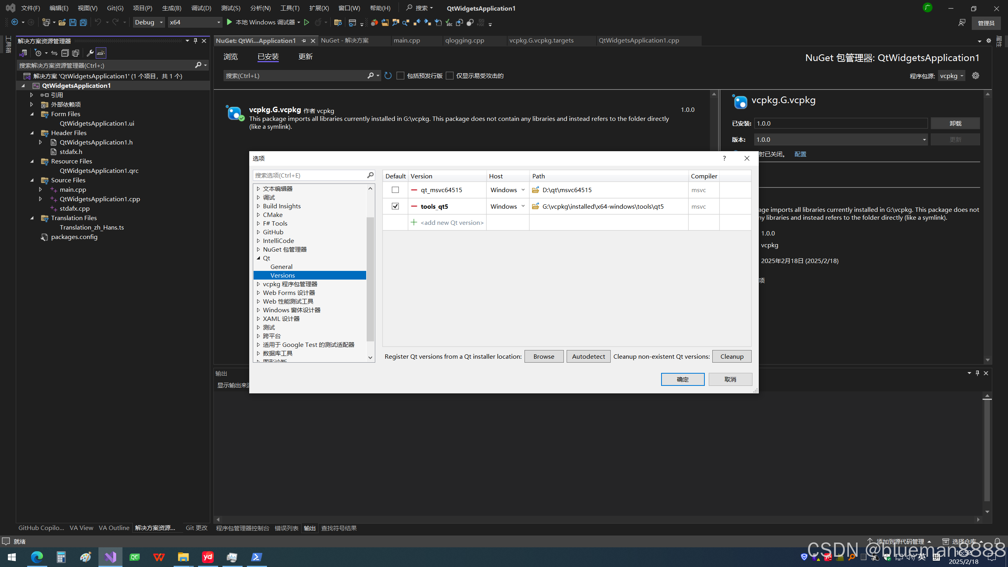
Task: Expand the CMake options node
Action: coord(258,215)
